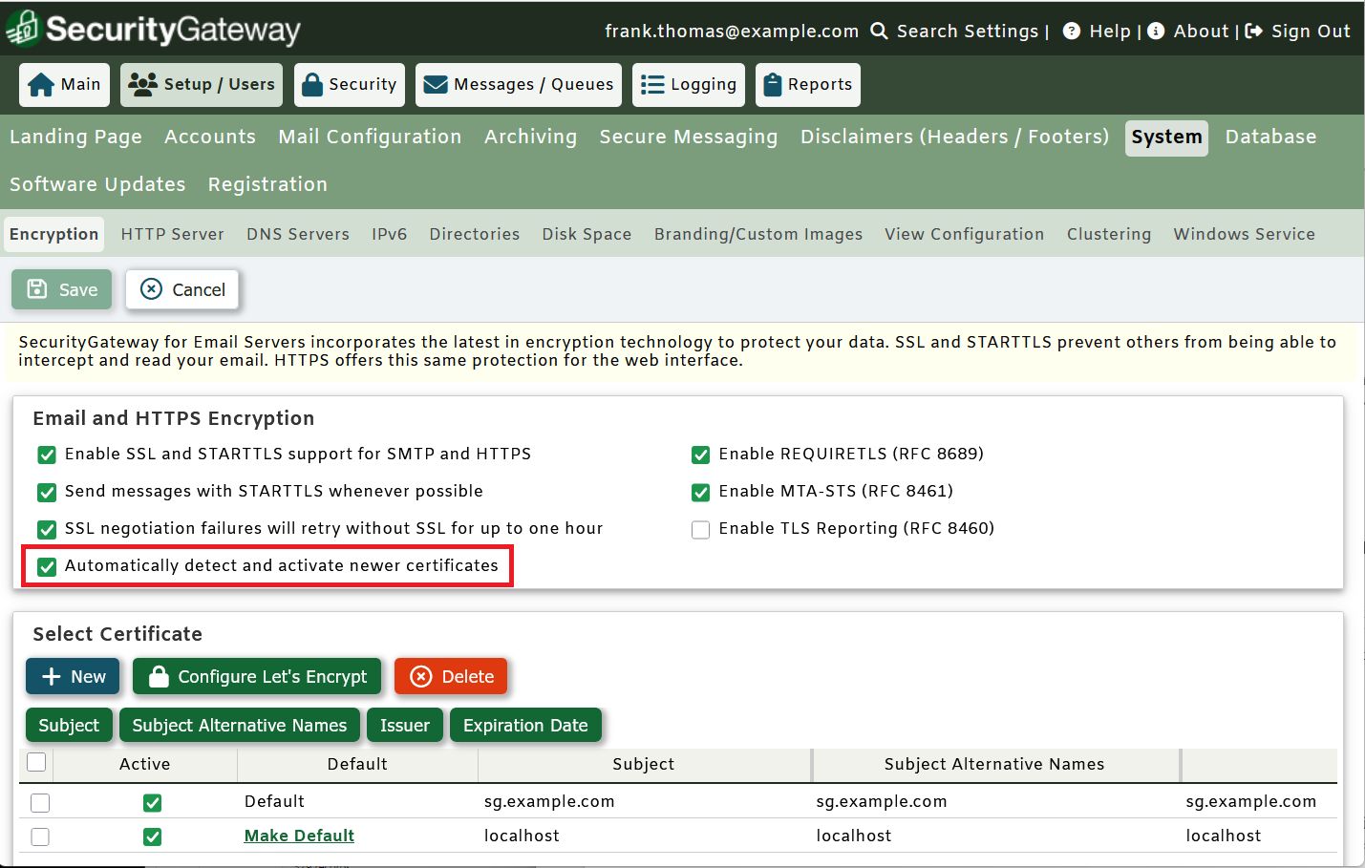Viewport: 1365px width, 868px height.
Task: Select the sg.example.com row checkbox
Action: (40, 802)
